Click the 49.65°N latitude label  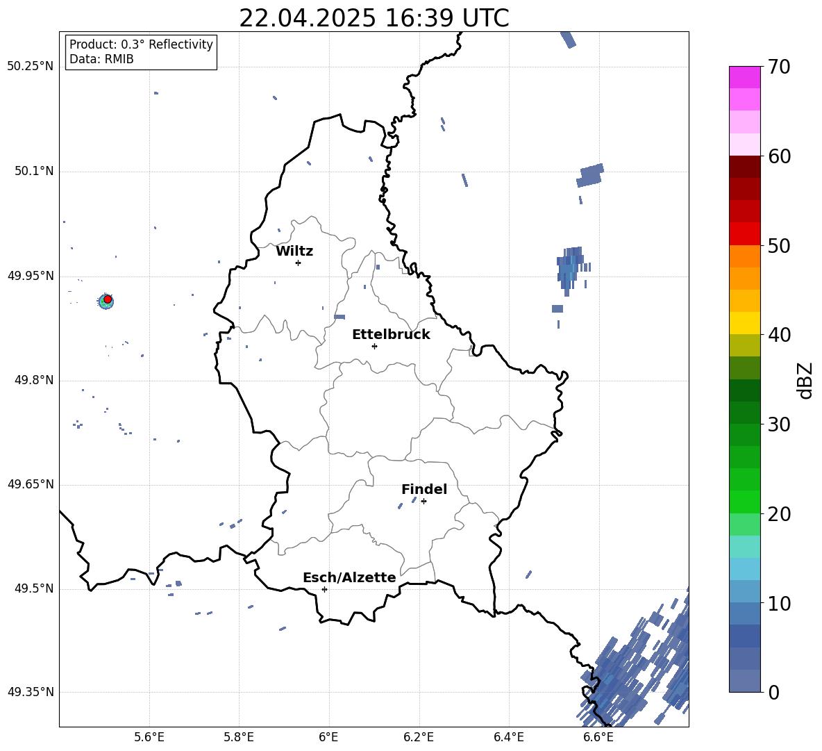pyautogui.click(x=31, y=484)
